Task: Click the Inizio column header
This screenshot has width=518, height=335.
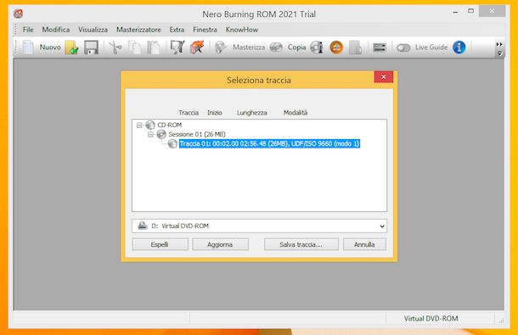Action: pyautogui.click(x=215, y=113)
